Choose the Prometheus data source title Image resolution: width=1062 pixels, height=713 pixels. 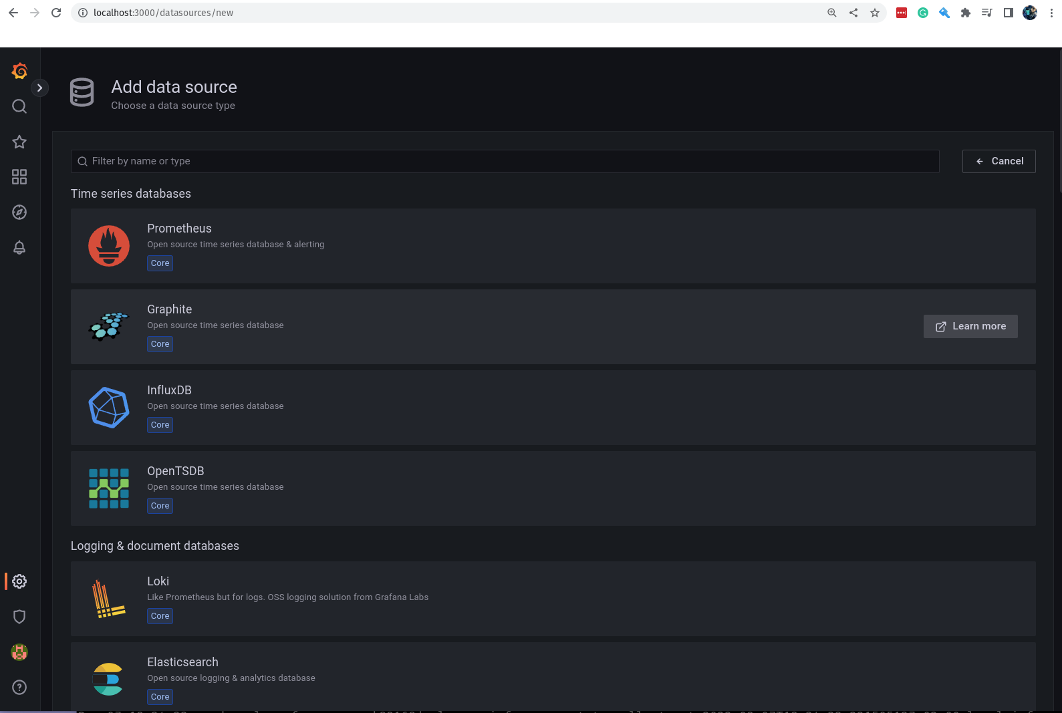(x=179, y=229)
